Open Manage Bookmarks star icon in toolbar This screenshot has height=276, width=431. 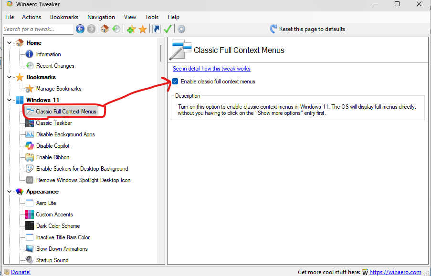(143, 29)
